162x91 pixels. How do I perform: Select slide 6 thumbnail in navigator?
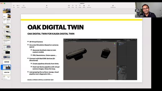click(7, 36)
